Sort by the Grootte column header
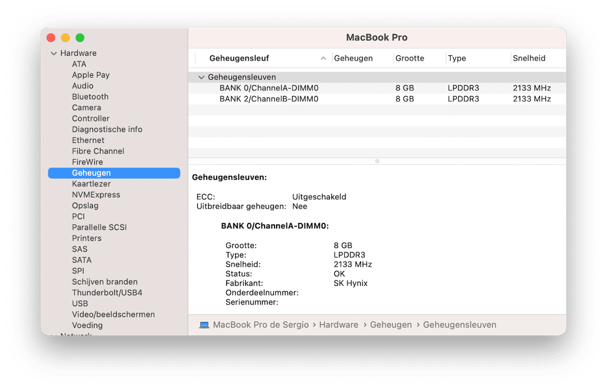The width and height of the screenshot is (607, 389). tap(409, 58)
